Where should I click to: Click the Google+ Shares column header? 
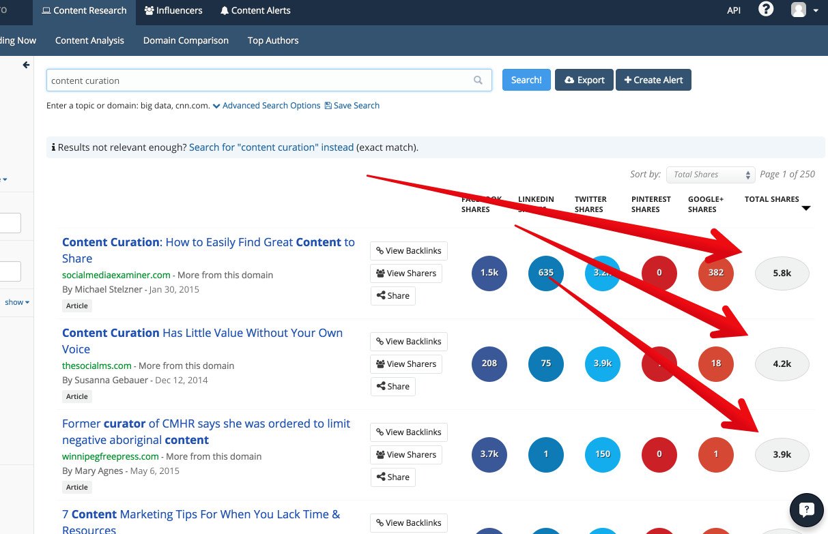point(706,205)
